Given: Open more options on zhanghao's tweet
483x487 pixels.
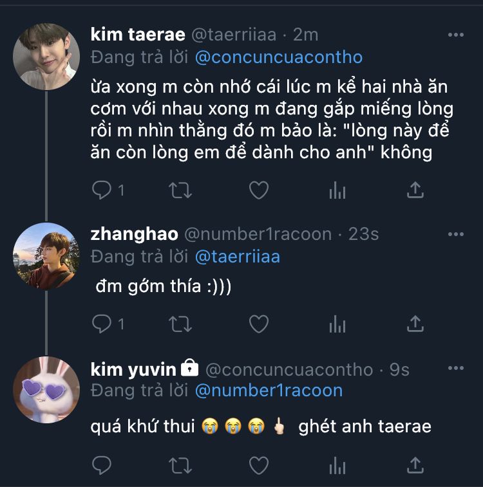Looking at the screenshot, I should (455, 234).
